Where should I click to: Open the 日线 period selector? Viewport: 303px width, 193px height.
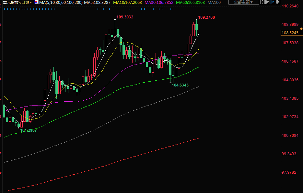26,2
